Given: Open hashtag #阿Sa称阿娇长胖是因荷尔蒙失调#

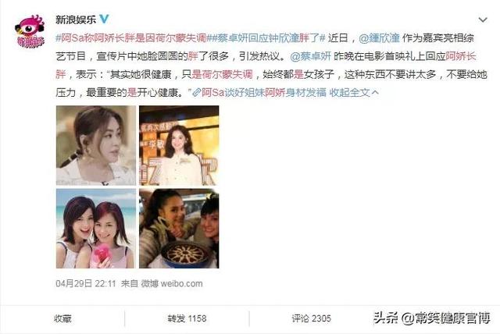Looking at the screenshot, I should pos(131,38).
